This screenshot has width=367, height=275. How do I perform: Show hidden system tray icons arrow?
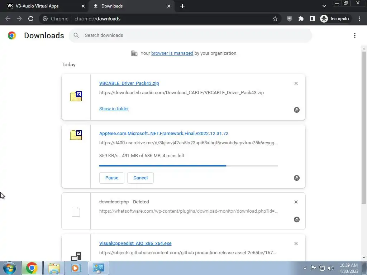point(305,268)
